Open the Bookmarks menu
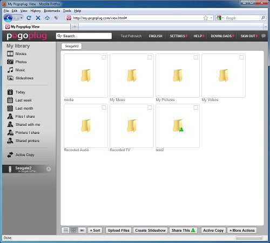270x243 pixels. pyautogui.click(x=52, y=11)
